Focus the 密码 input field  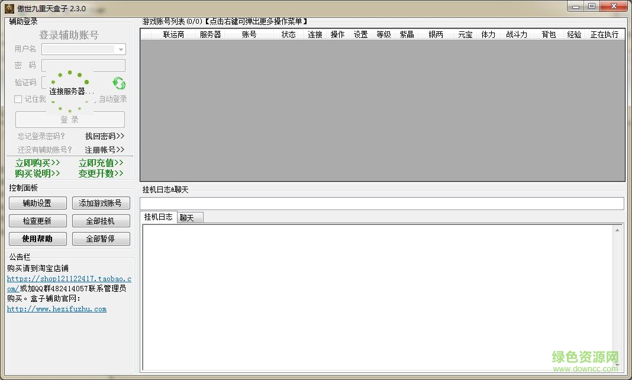(83, 65)
